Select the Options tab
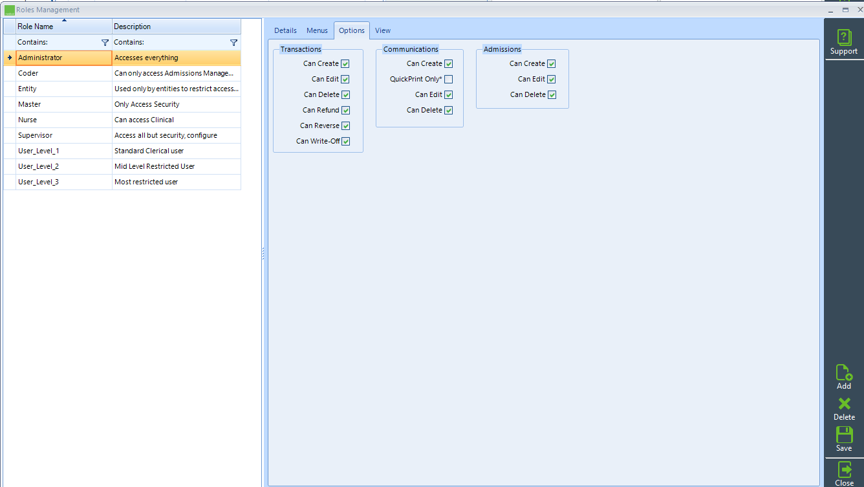The image size is (864, 487). (352, 30)
